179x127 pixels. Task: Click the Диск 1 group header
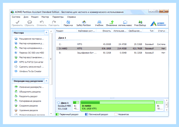(x=62, y=38)
